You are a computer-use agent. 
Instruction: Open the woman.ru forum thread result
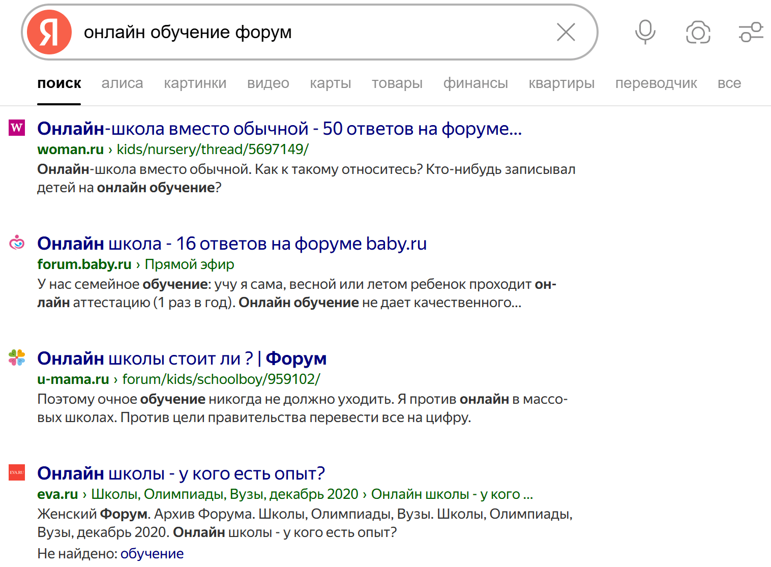(x=279, y=129)
